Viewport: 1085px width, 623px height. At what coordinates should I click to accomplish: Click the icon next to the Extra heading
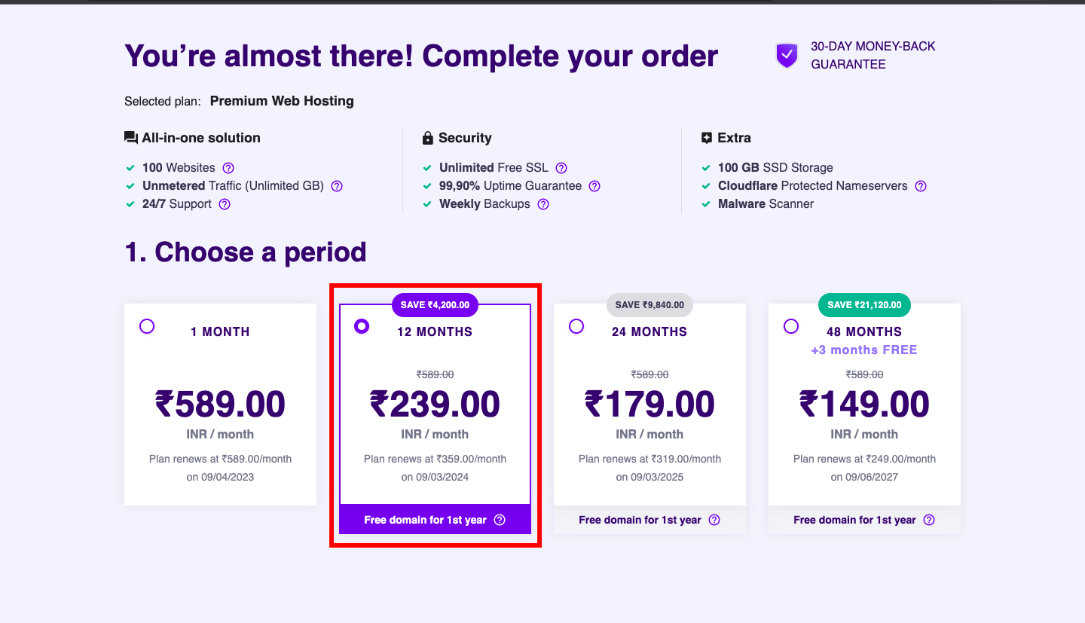[707, 137]
